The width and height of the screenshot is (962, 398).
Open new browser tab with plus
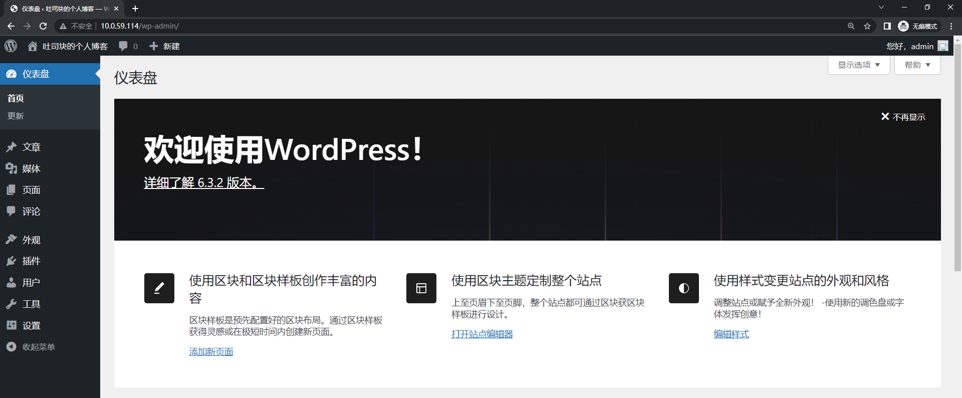tap(135, 9)
